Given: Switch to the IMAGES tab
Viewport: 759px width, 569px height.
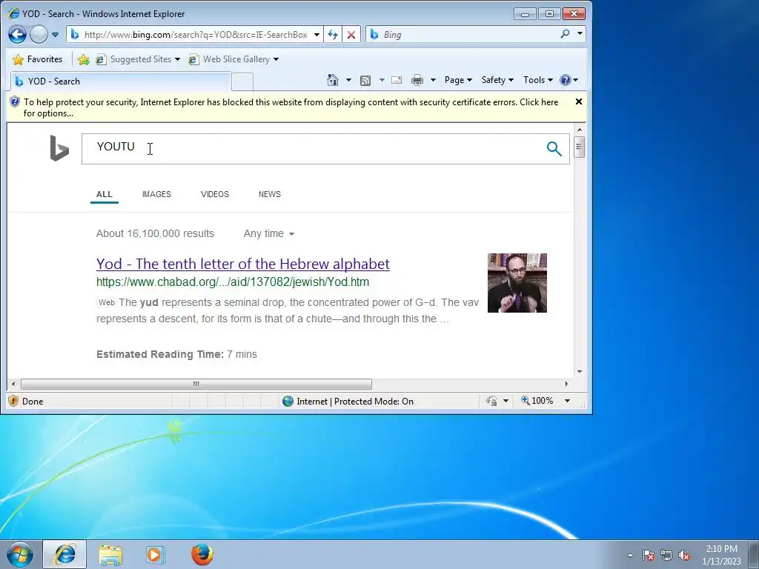Looking at the screenshot, I should tap(156, 194).
